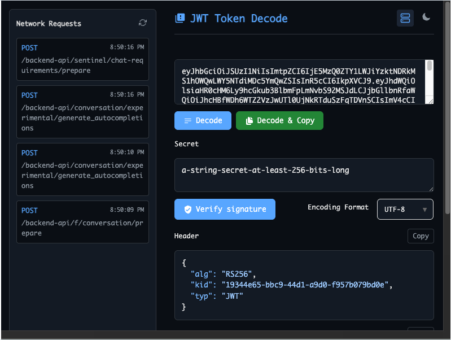Screen dimensions: 451x340
Task: Open the 8:50:10 PM generate_autocompletions request
Action: click(x=82, y=169)
